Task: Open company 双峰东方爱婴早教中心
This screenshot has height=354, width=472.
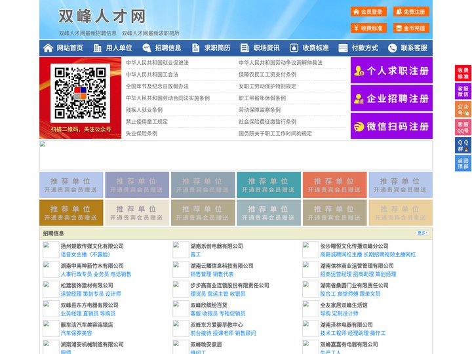Action: coord(216,324)
